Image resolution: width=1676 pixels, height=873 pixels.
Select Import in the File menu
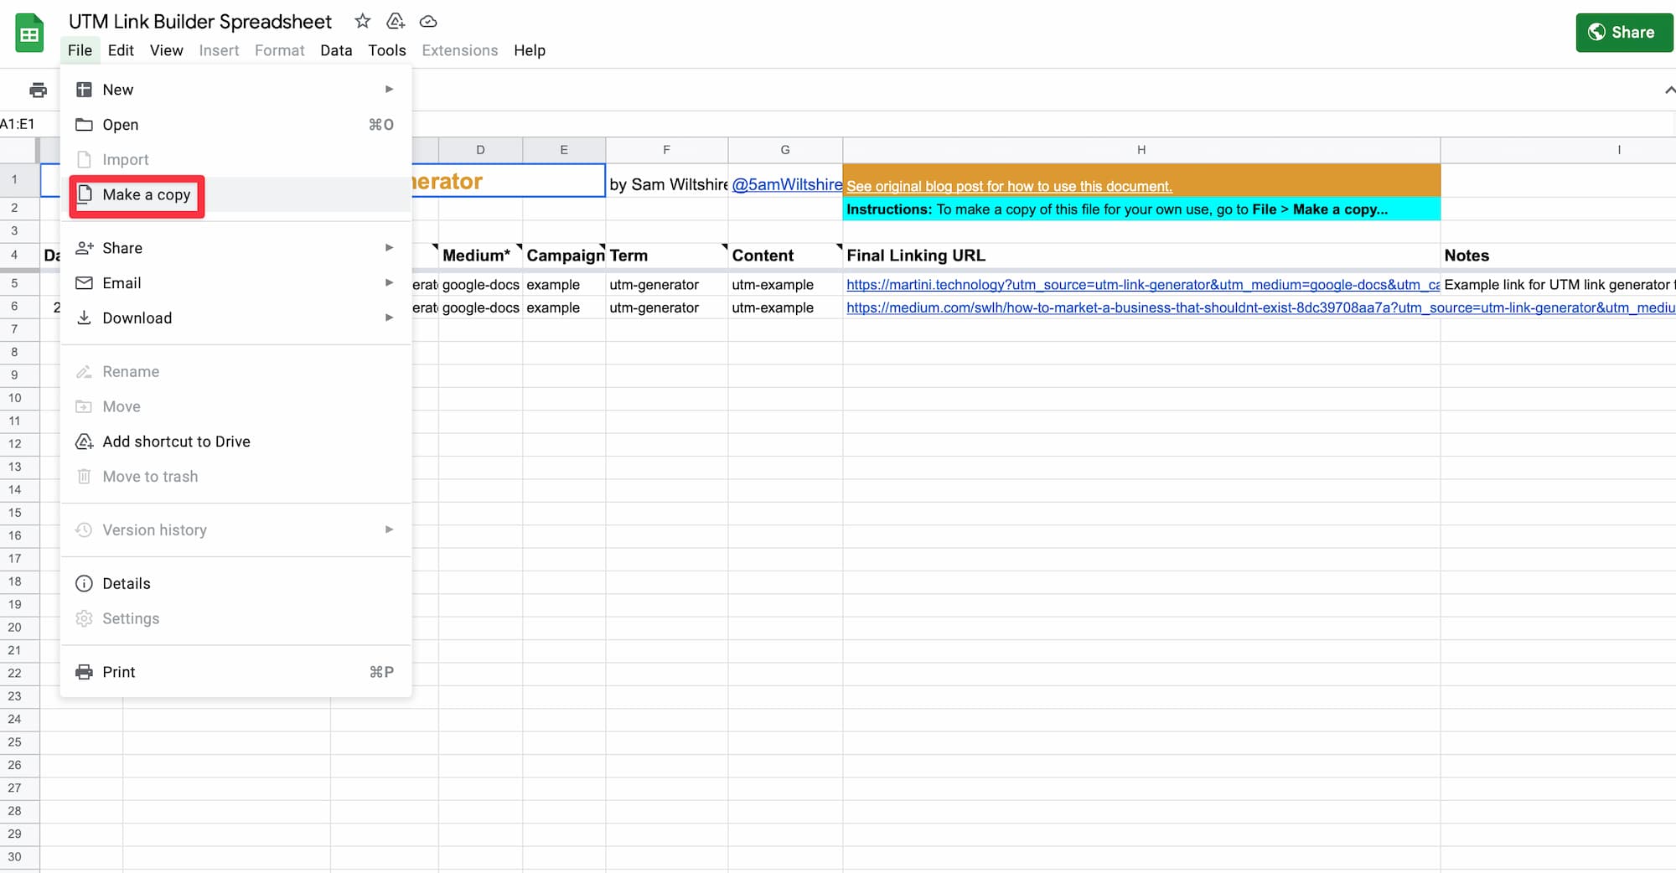point(235,159)
